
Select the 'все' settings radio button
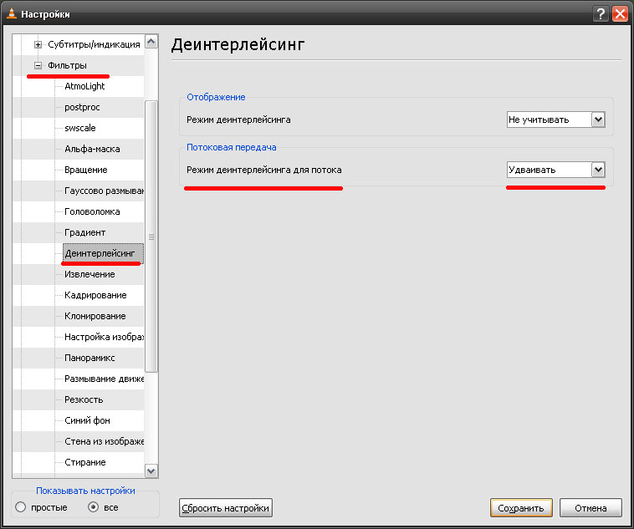coord(94,506)
